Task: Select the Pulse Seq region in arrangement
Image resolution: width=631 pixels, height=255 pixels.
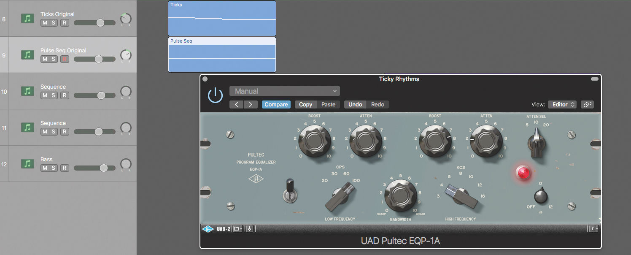Action: [222, 55]
